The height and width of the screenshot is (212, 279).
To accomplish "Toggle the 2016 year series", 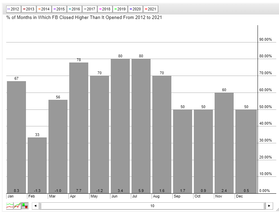I will (x=74, y=9).
